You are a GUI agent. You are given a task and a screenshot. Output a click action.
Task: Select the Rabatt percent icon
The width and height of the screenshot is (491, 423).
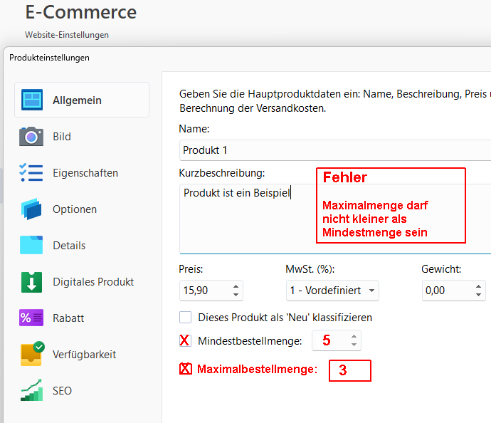(x=32, y=318)
